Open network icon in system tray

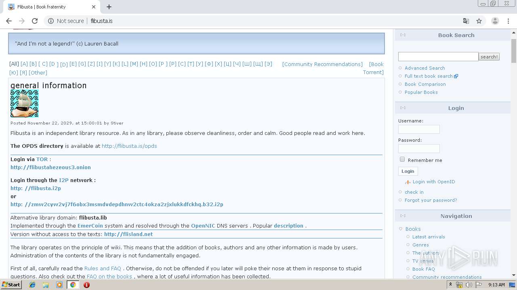point(459,285)
